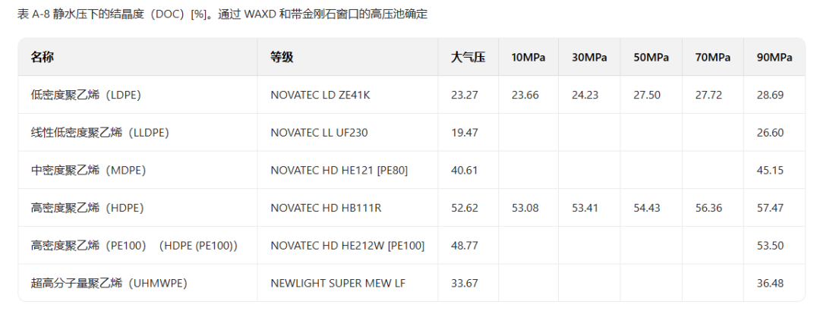This screenshot has height=314, width=820.
Task: Select the 70MPa column header
Action: click(x=713, y=58)
